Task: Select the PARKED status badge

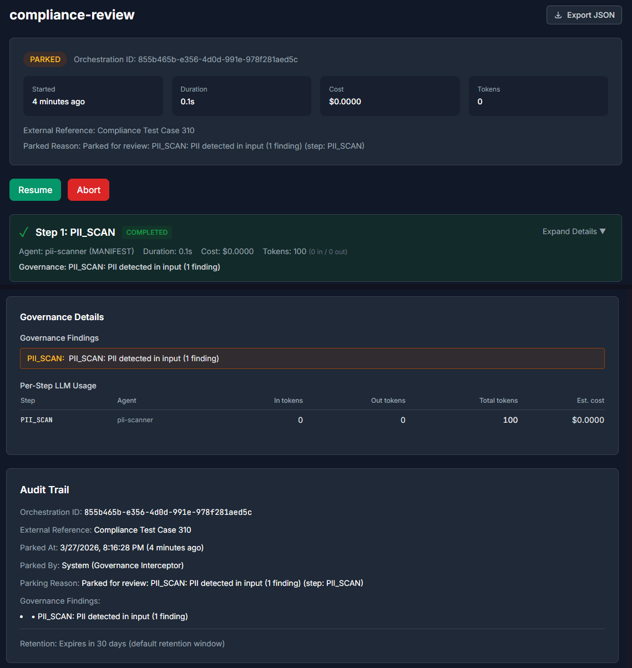Action: point(45,59)
